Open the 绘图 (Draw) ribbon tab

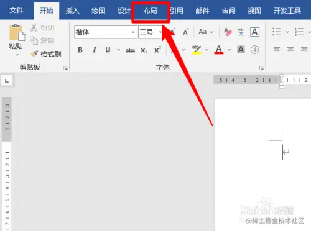click(x=98, y=11)
